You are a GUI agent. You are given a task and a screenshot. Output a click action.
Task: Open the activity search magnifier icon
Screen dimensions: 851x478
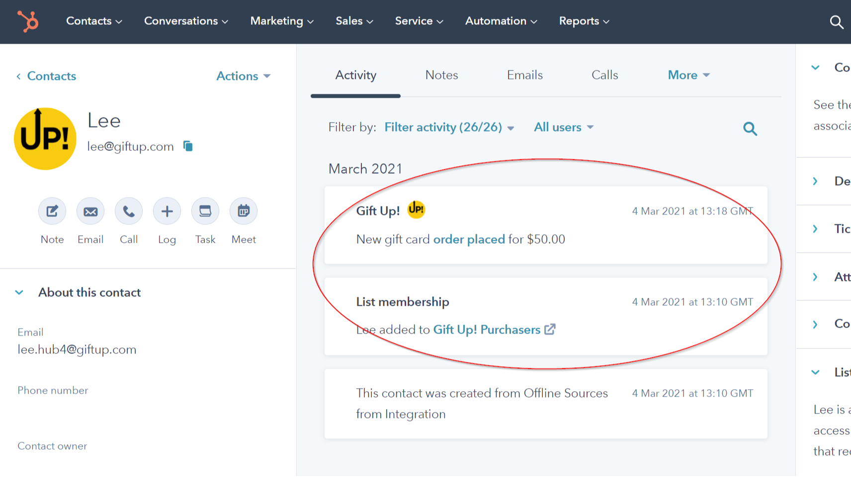[x=750, y=129]
